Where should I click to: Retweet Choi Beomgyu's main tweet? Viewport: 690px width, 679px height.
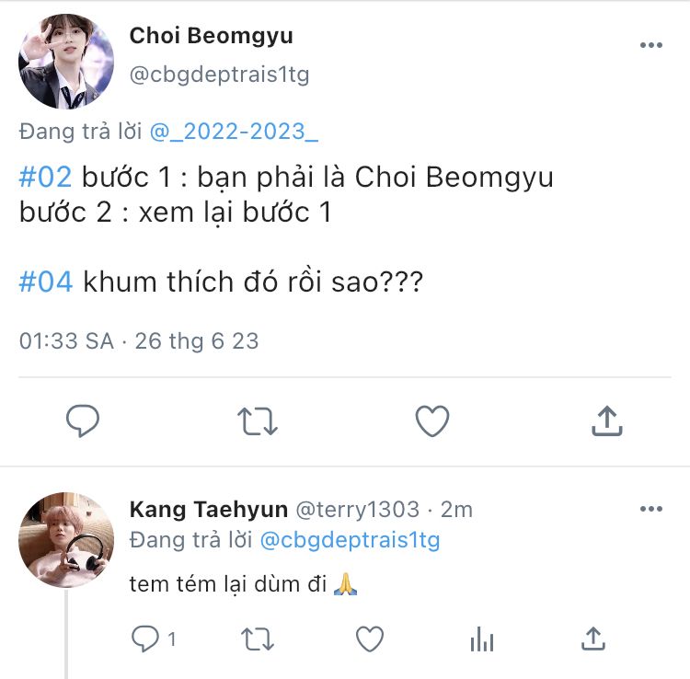coord(257,421)
